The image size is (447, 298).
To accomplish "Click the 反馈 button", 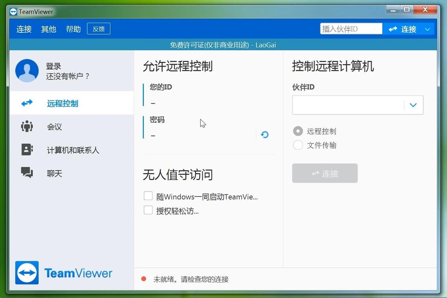I will pyautogui.click(x=98, y=28).
